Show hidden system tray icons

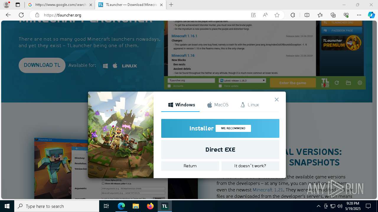coord(318,206)
